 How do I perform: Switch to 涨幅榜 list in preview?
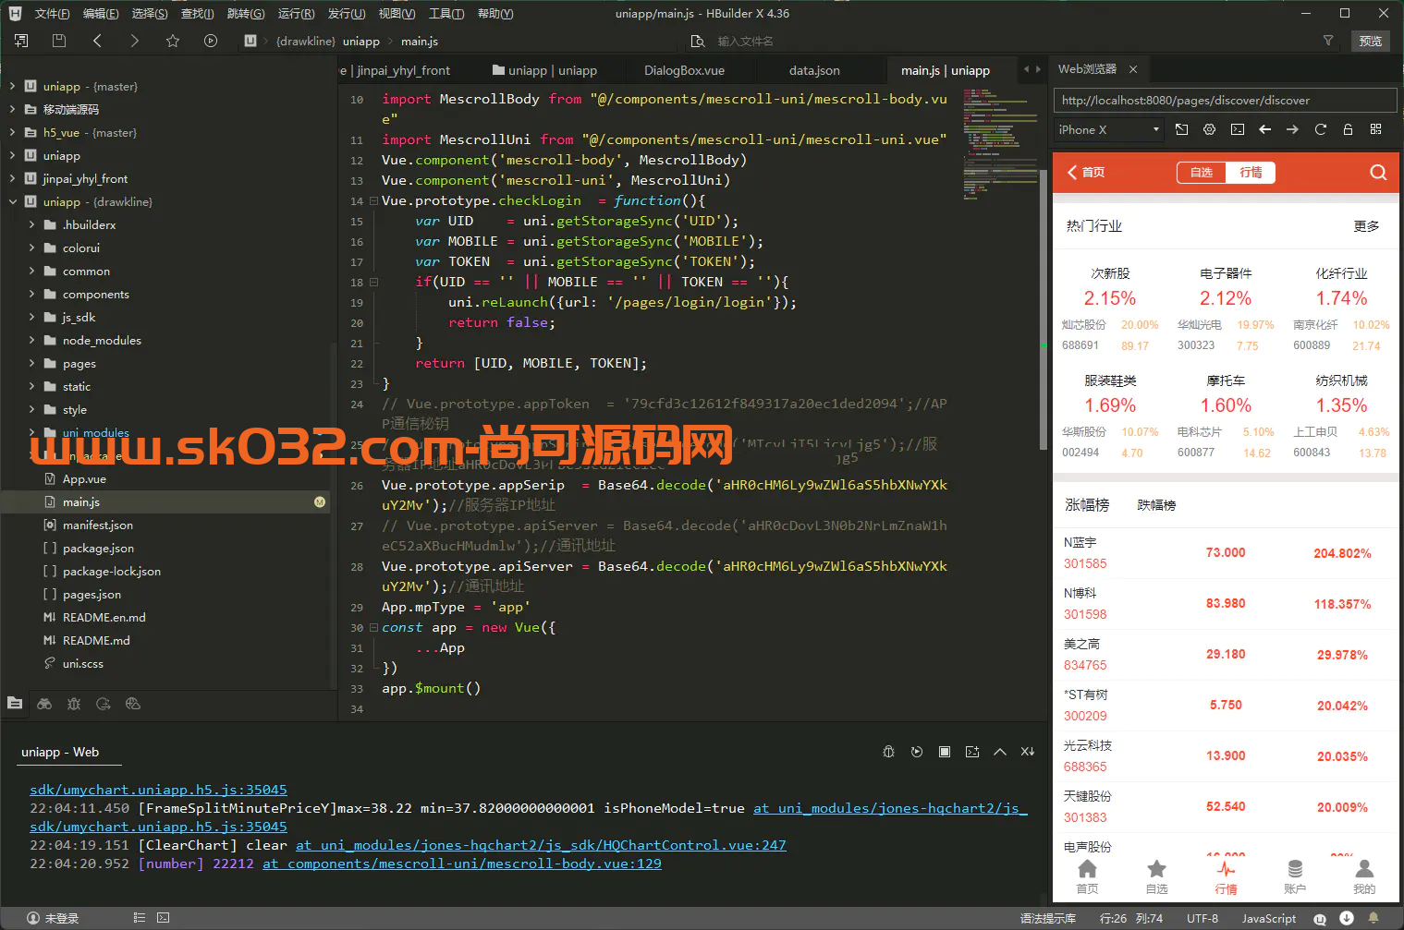coord(1087,505)
